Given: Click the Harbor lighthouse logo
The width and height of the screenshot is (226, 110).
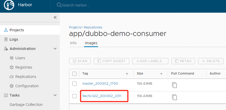Looking at the screenshot, I should pyautogui.click(x=9, y=5).
